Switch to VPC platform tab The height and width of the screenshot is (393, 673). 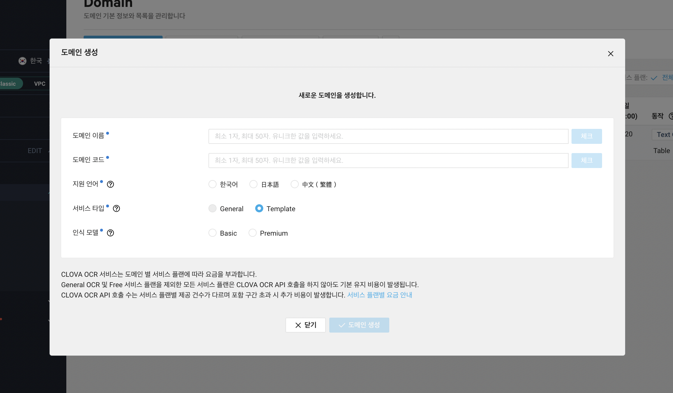[40, 84]
